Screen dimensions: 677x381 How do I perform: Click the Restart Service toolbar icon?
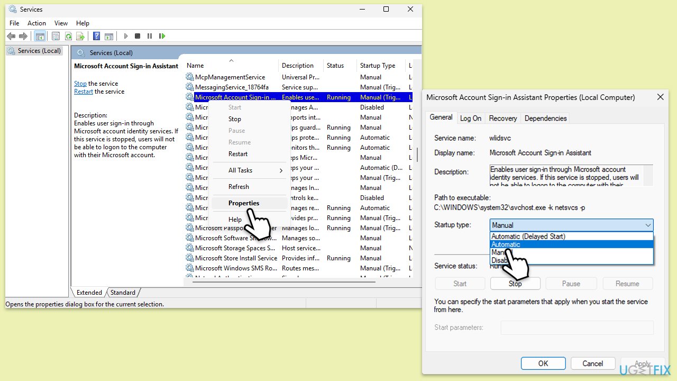162,35
